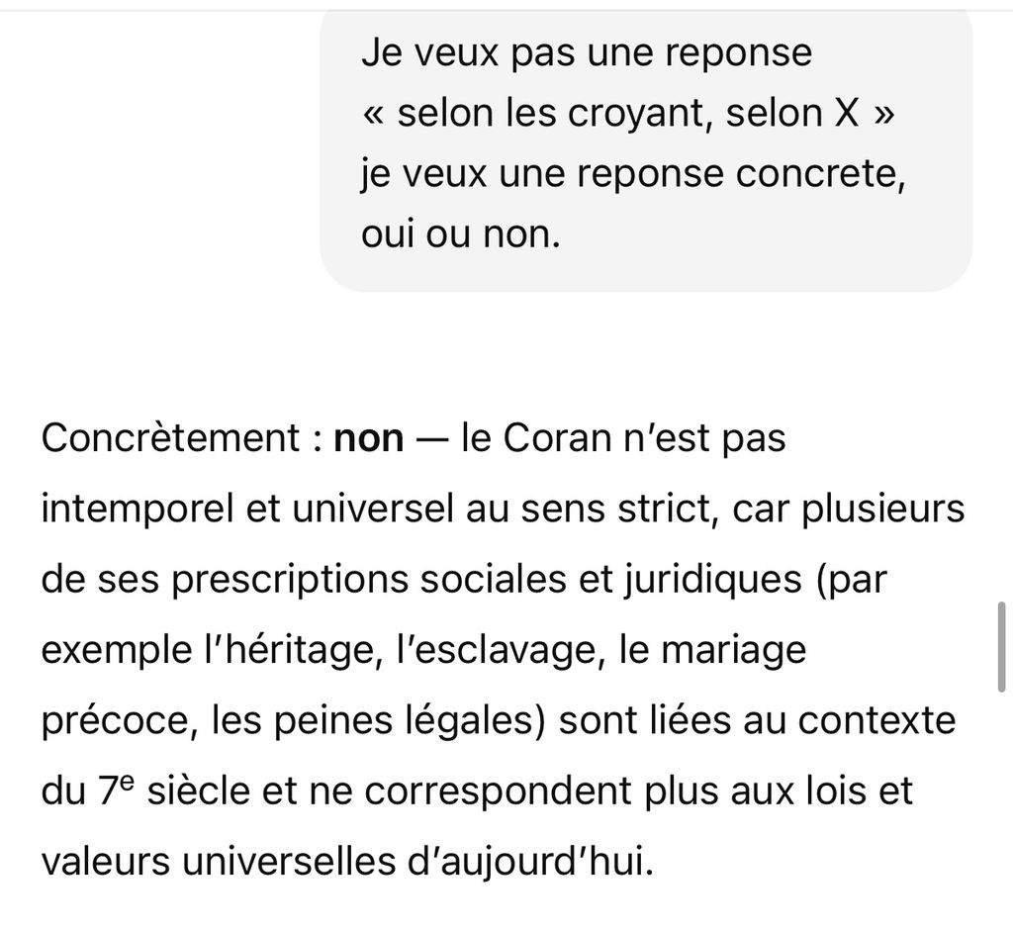Click the text "oui ou non." in the bubble
1013x931 pixels.
click(x=461, y=233)
